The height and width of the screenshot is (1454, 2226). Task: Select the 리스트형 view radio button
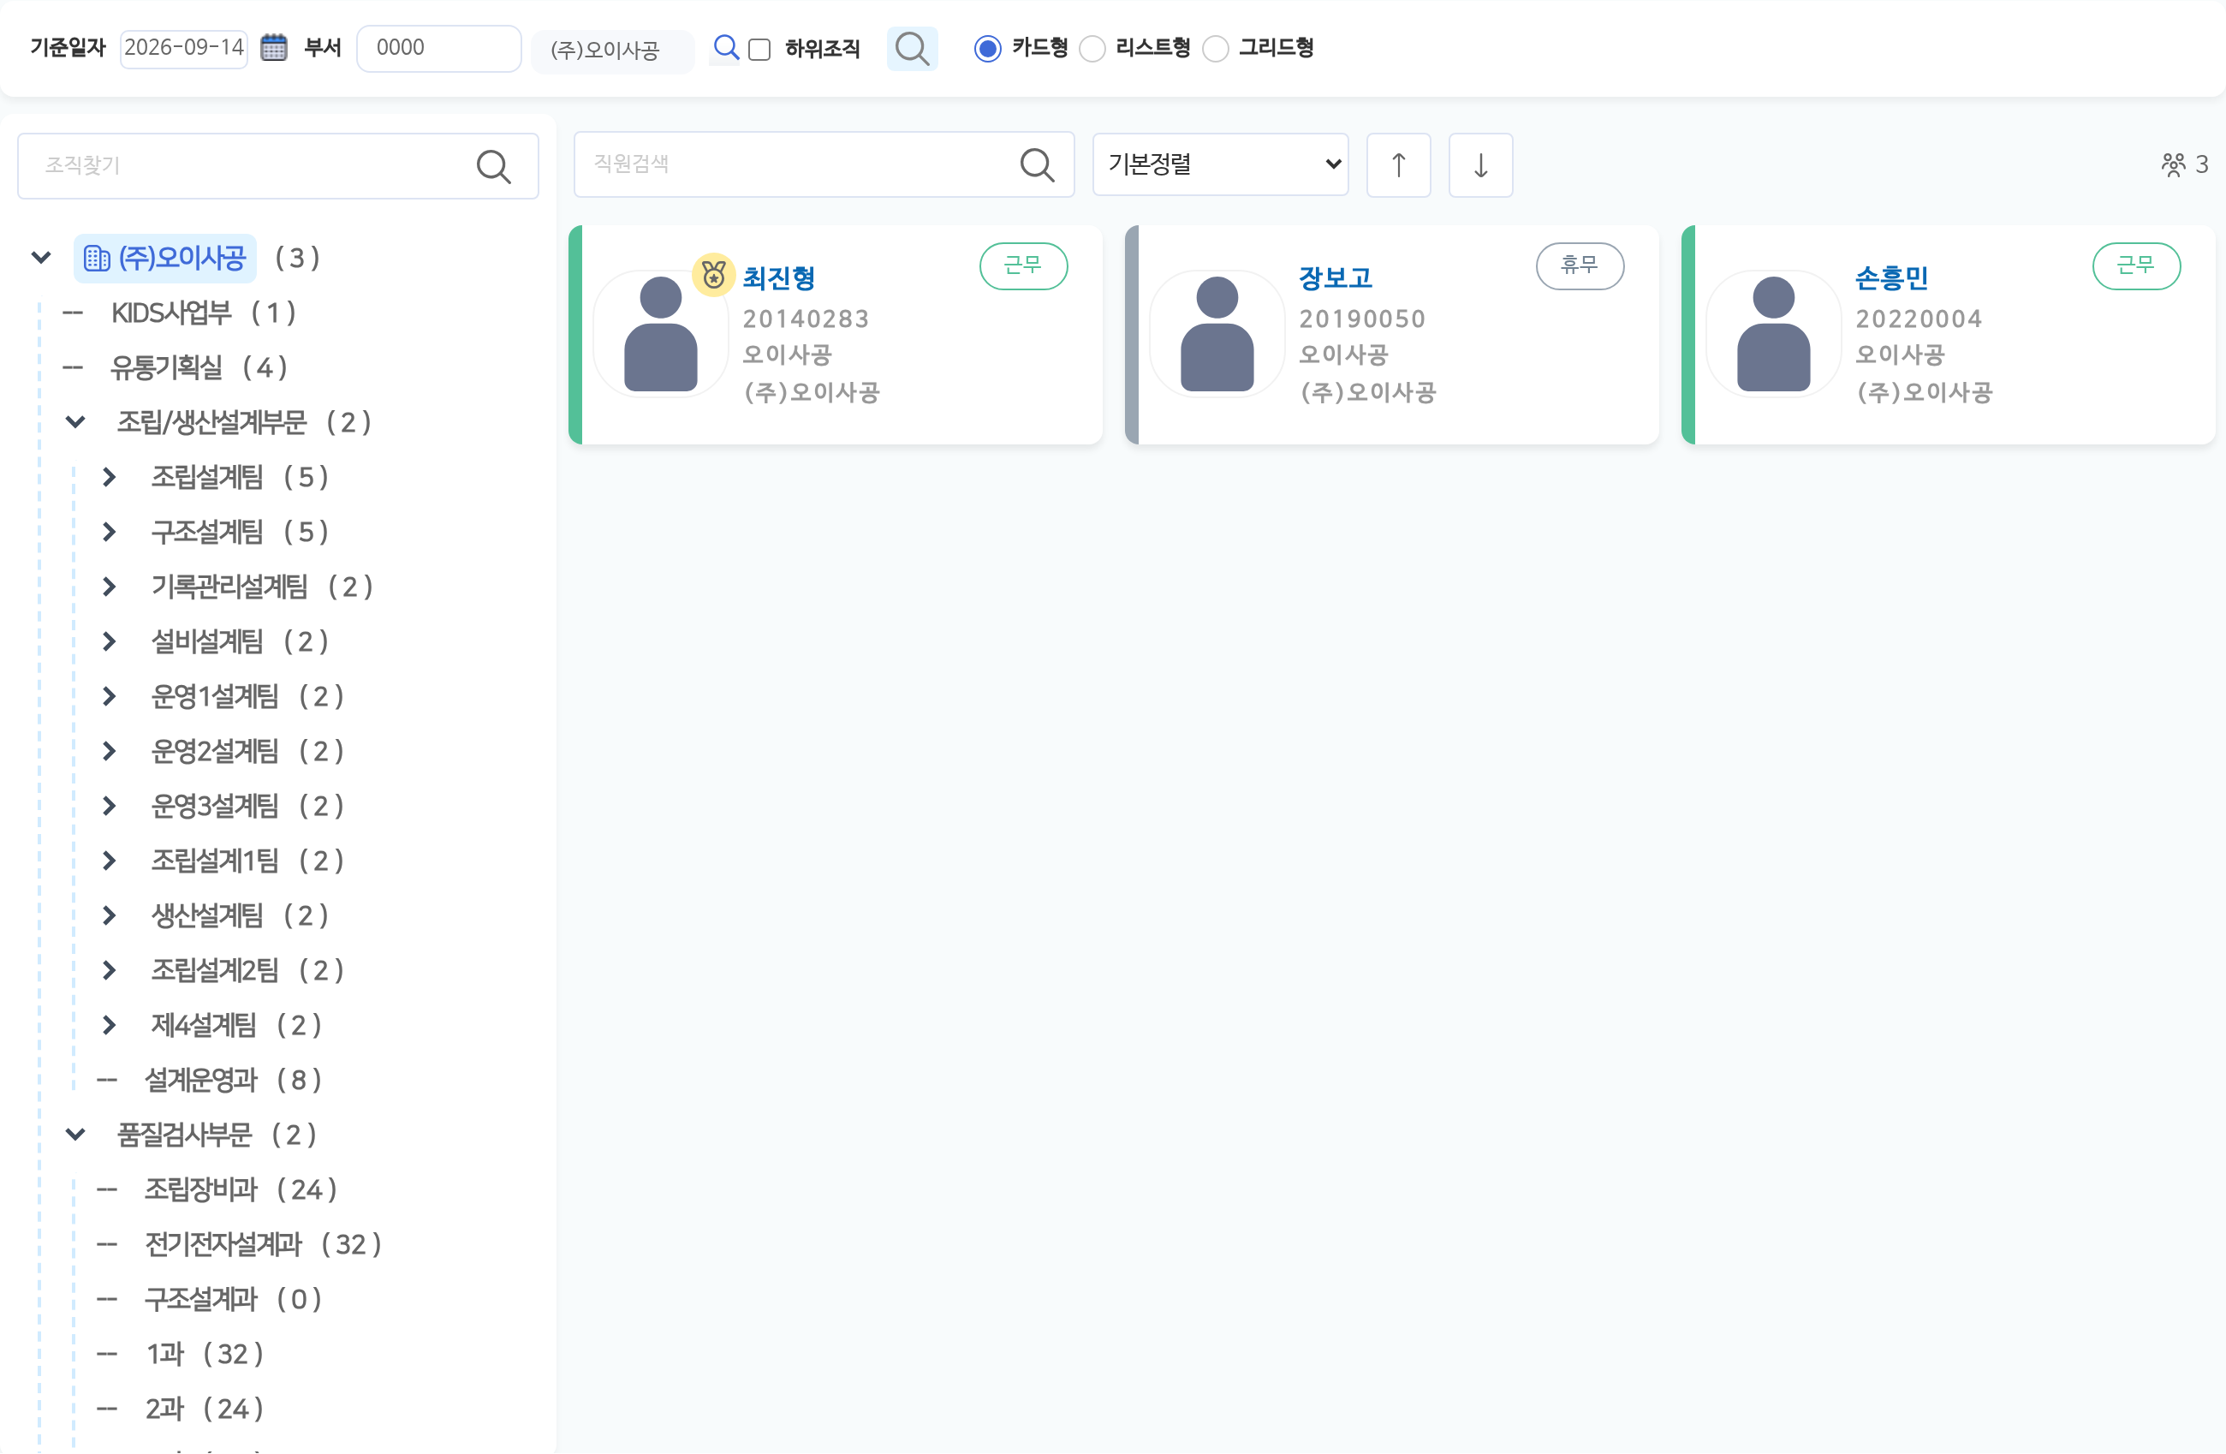(1092, 49)
